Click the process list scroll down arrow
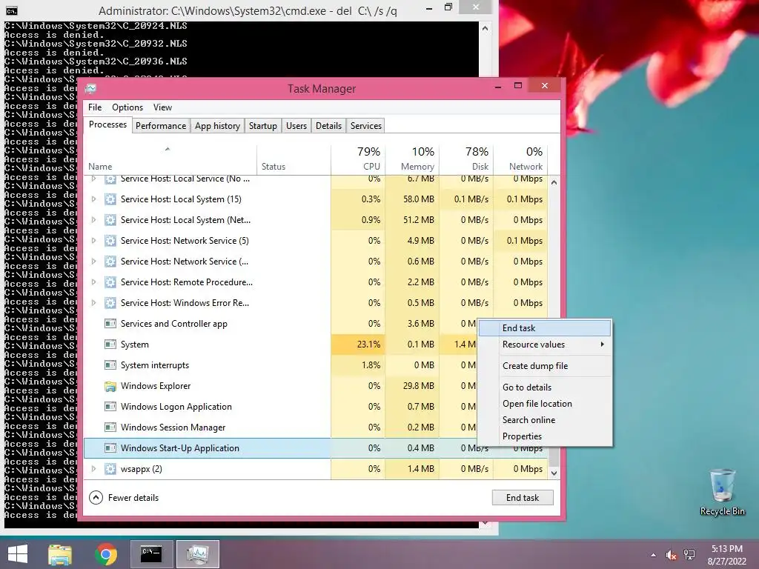 (x=554, y=473)
